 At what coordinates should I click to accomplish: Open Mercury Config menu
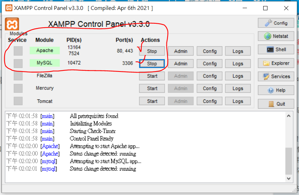(210, 88)
